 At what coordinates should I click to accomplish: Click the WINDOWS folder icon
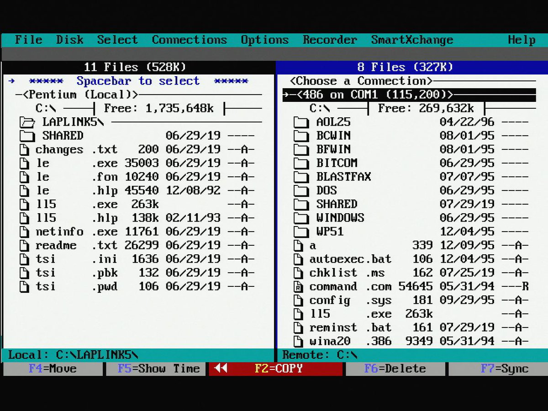tap(301, 218)
